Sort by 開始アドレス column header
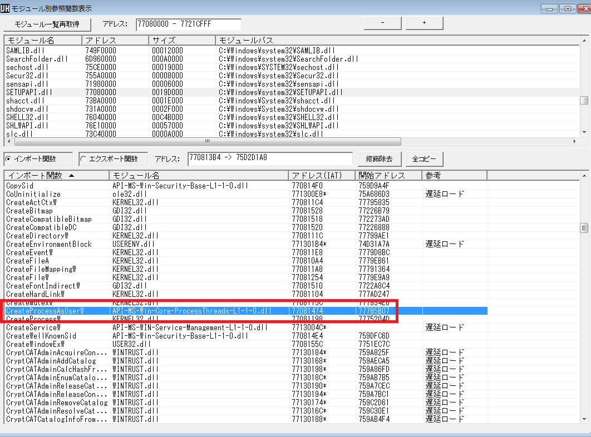 pos(388,176)
